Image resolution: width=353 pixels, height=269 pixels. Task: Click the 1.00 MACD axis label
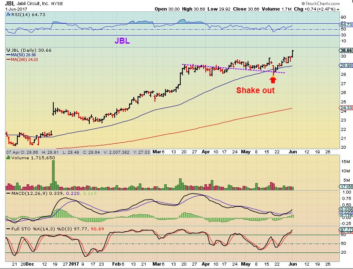347,192
